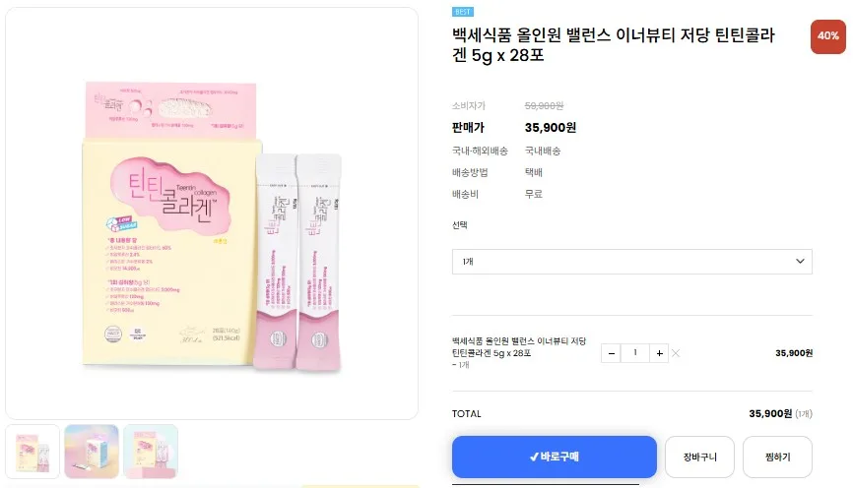Click the checkmark icon in 바로구매
The width and height of the screenshot is (853, 488).
[534, 457]
